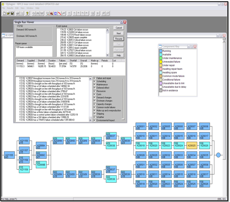Open the Window menu
The image size is (230, 202).
30,8
